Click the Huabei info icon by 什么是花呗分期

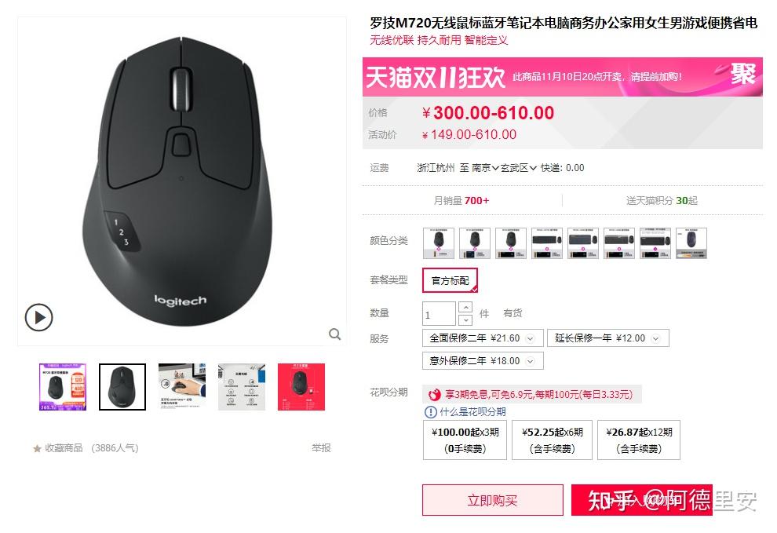point(431,412)
